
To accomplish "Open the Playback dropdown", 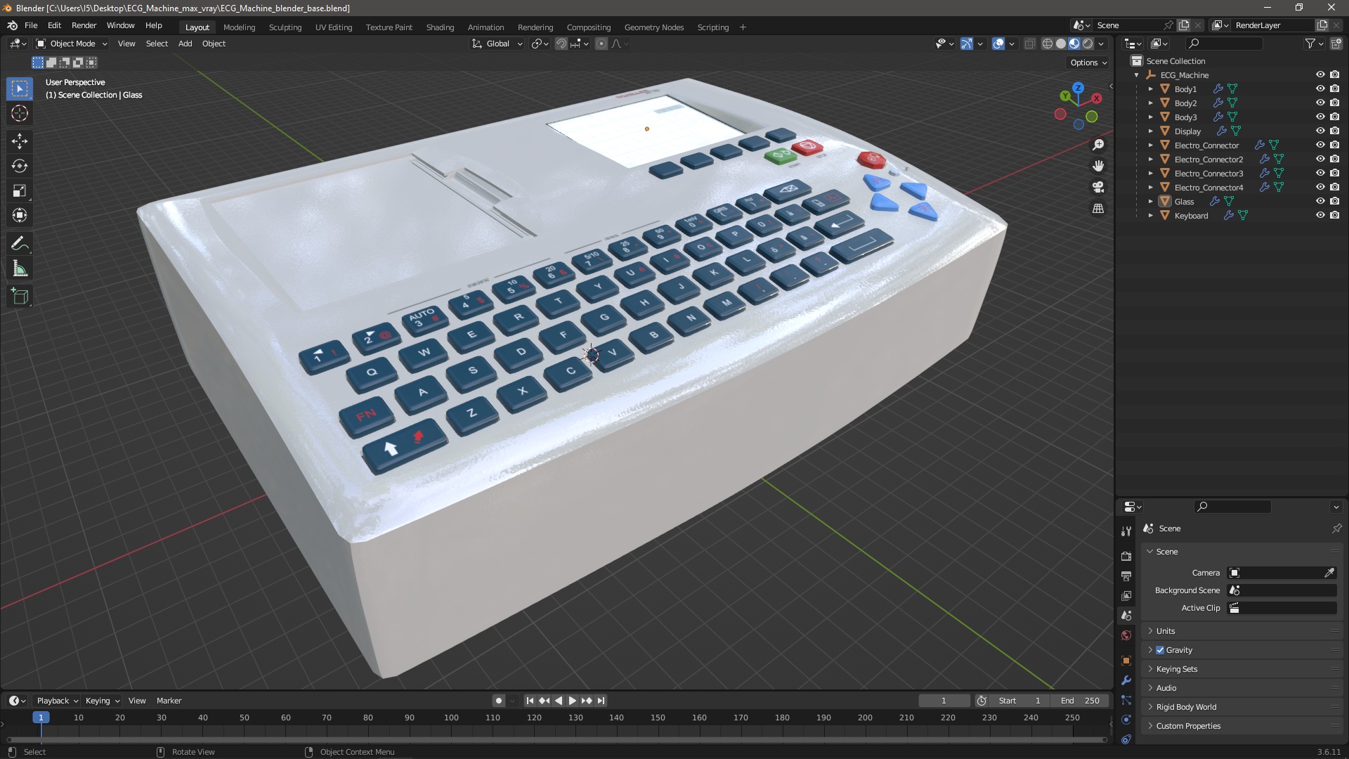I will click(x=57, y=701).
